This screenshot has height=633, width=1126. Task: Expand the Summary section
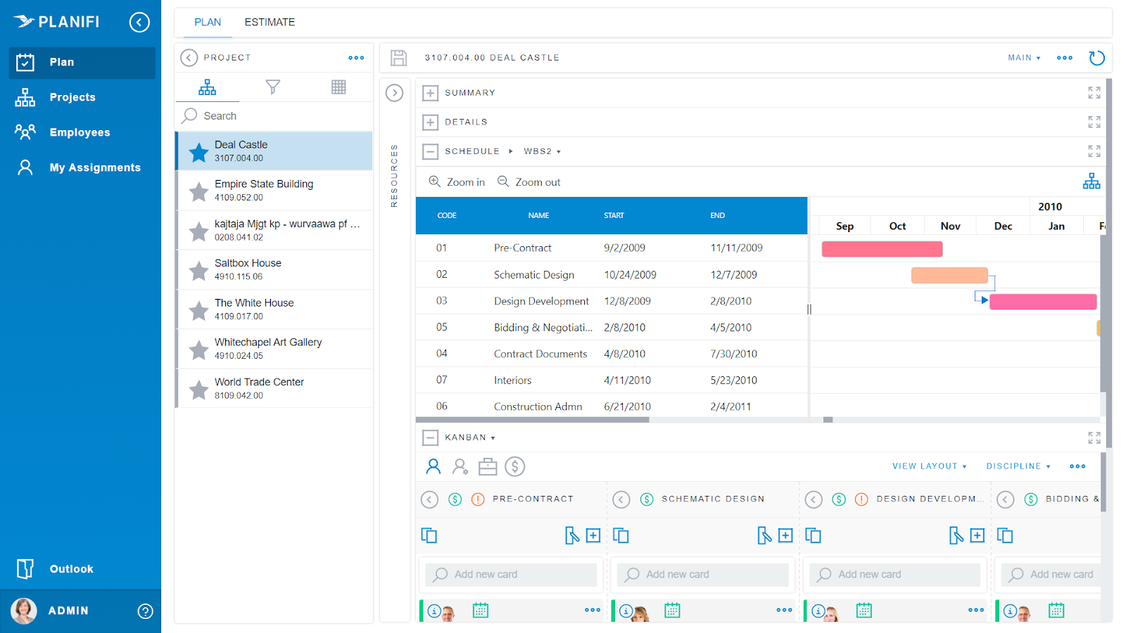(x=431, y=93)
